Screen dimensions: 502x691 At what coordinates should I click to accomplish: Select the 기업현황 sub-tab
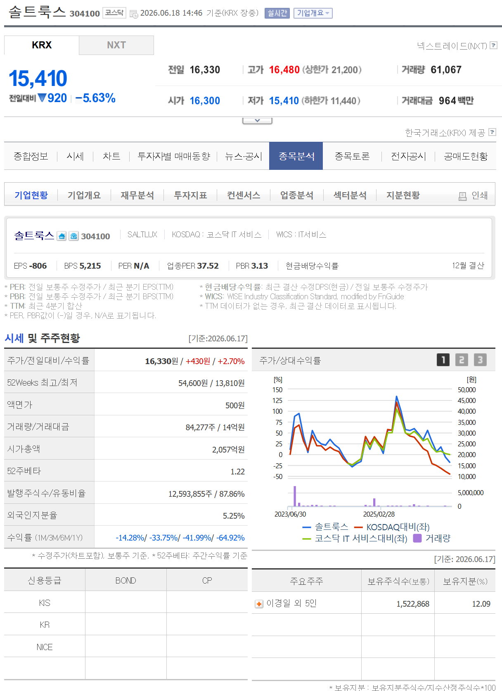[31, 195]
